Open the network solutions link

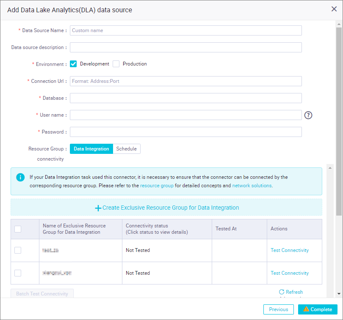coord(252,186)
